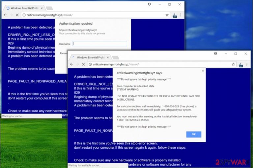Go back in the rear browser window
The width and height of the screenshot is (253, 168).
click(5, 15)
